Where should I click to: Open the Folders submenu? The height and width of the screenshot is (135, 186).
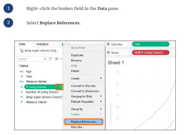point(76,115)
